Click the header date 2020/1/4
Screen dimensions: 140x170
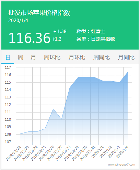click(x=18, y=21)
